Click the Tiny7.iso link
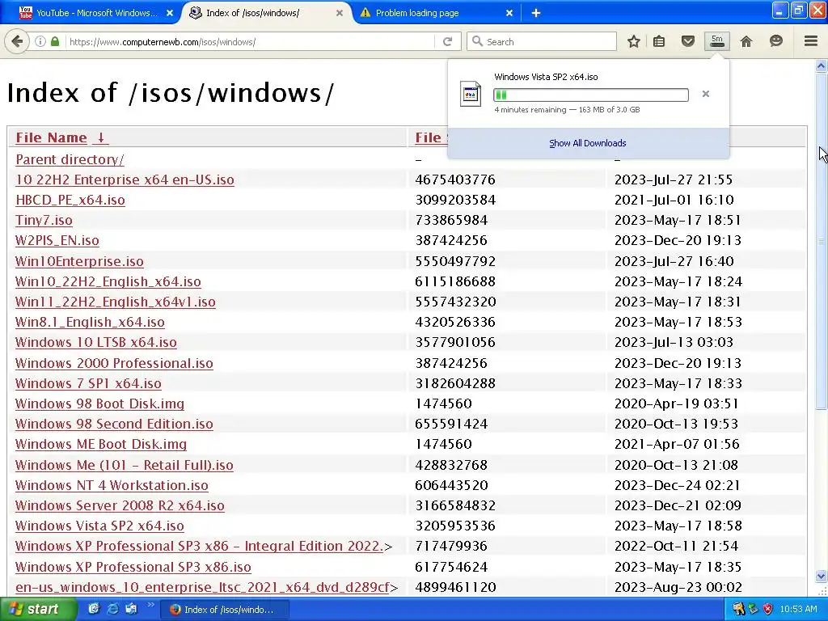The width and height of the screenshot is (828, 621). click(44, 220)
